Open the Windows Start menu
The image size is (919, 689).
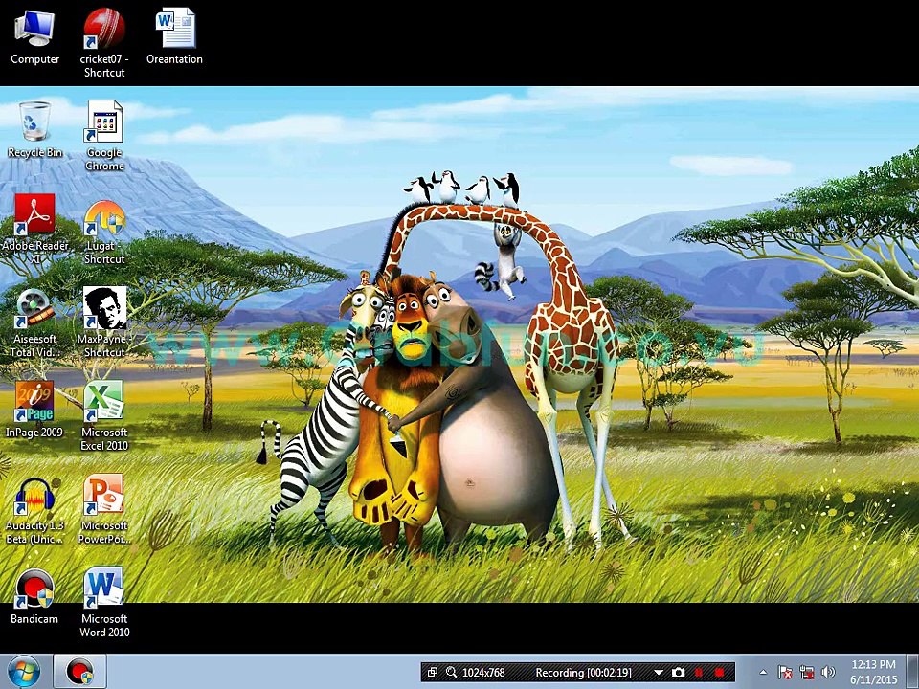click(x=24, y=672)
